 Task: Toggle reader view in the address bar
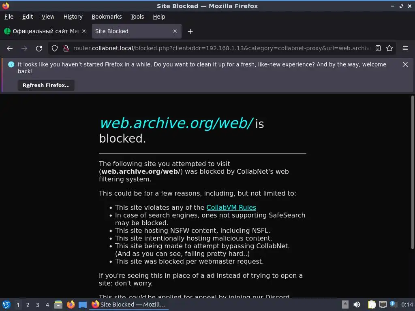tap(378, 49)
